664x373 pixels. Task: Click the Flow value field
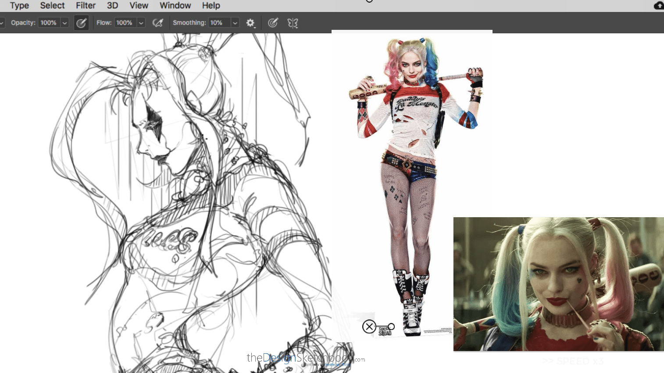[x=125, y=23]
